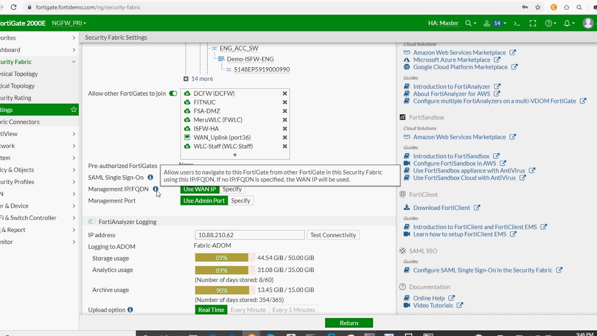Expand the Security Profiles menu chevron
The image size is (597, 336).
(x=74, y=182)
